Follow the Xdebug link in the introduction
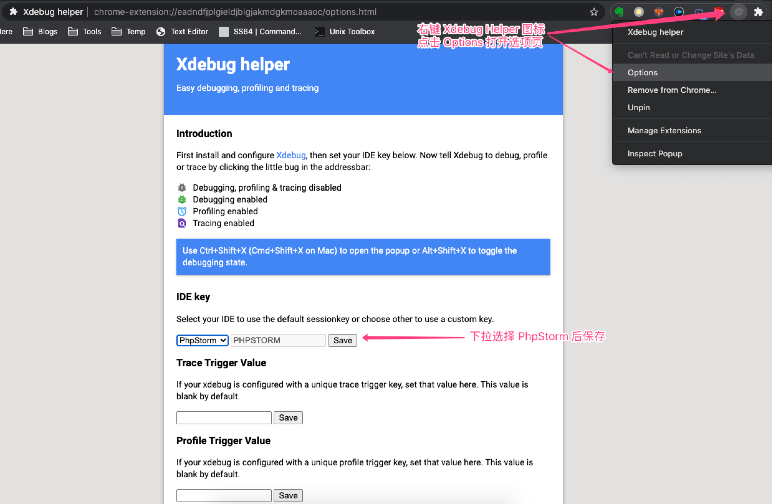772x504 pixels. click(x=291, y=155)
